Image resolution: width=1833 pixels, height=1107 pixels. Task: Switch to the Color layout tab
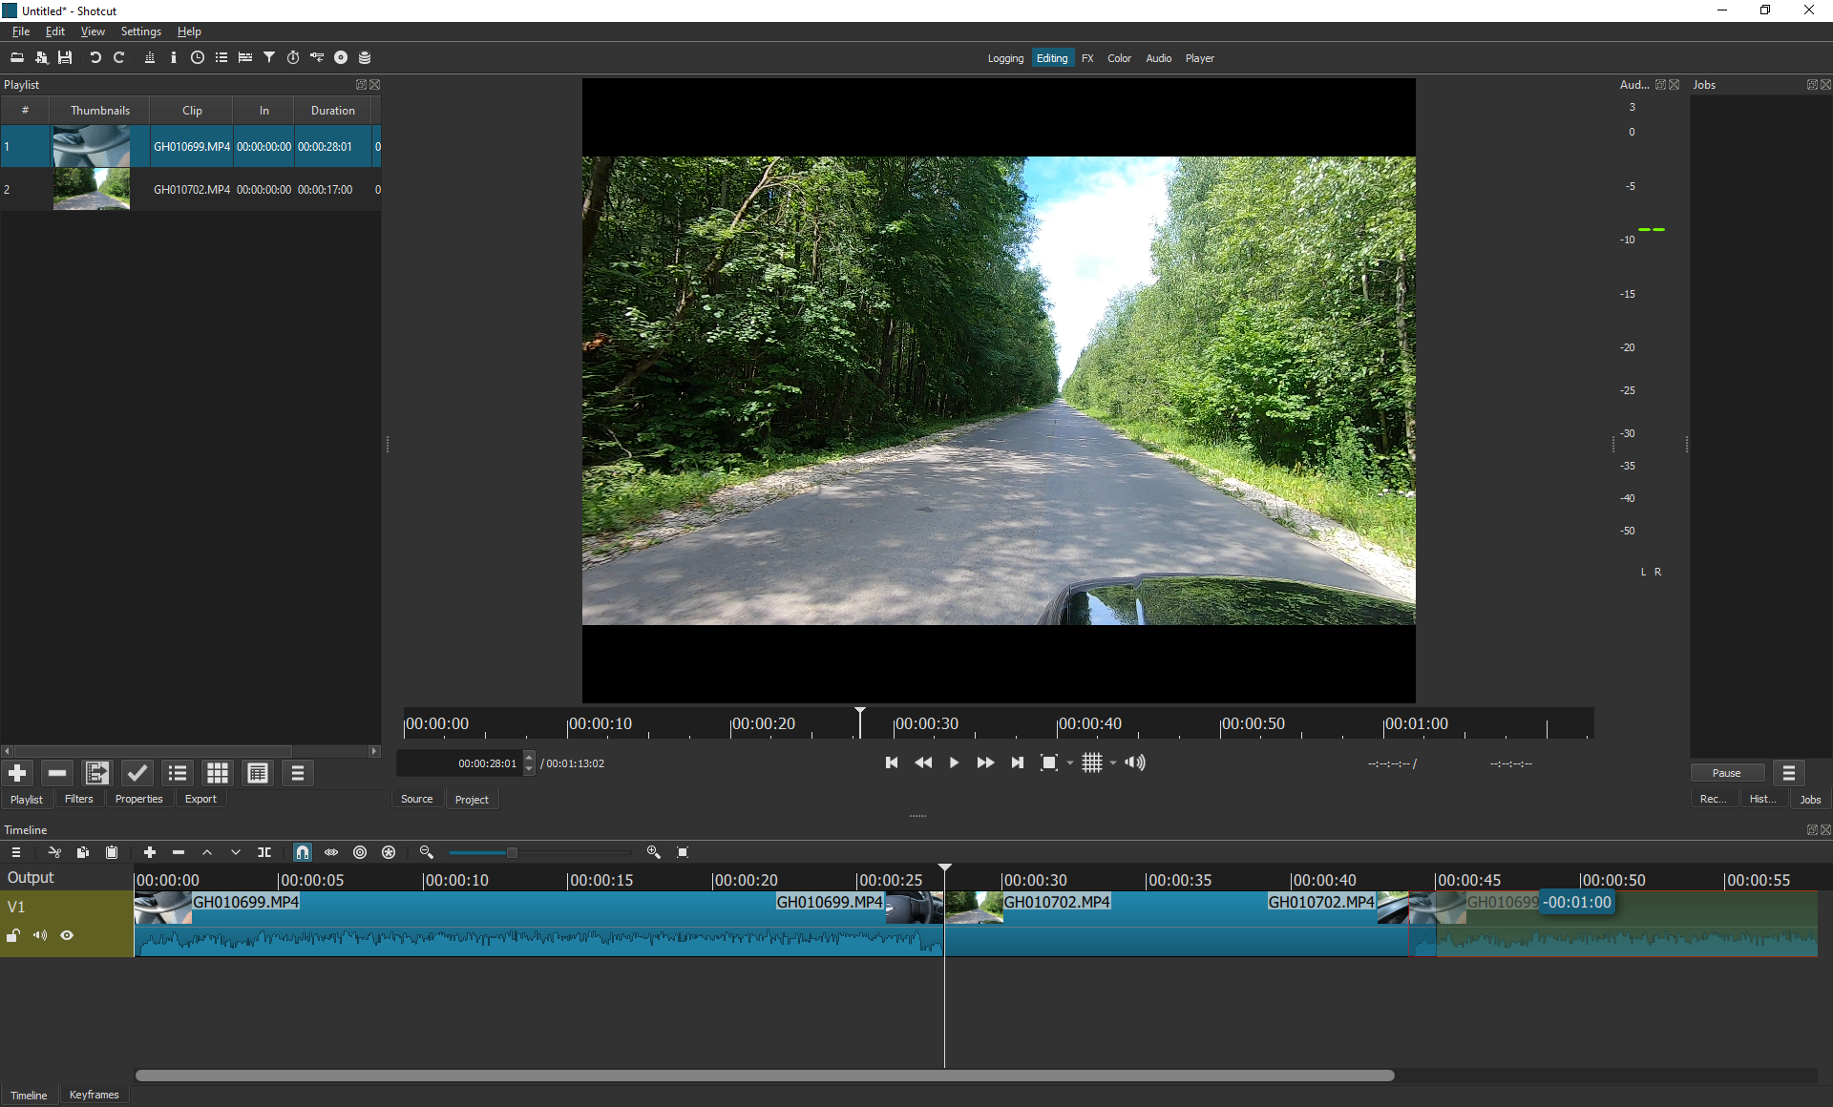click(x=1119, y=58)
